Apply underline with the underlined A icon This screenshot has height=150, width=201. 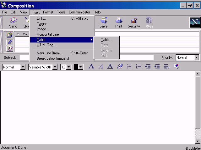[x=110, y=66]
